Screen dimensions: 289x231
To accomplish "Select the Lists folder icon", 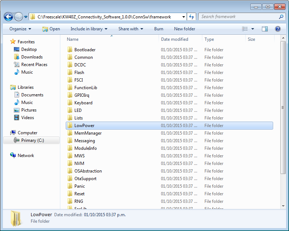I will coord(70,118).
